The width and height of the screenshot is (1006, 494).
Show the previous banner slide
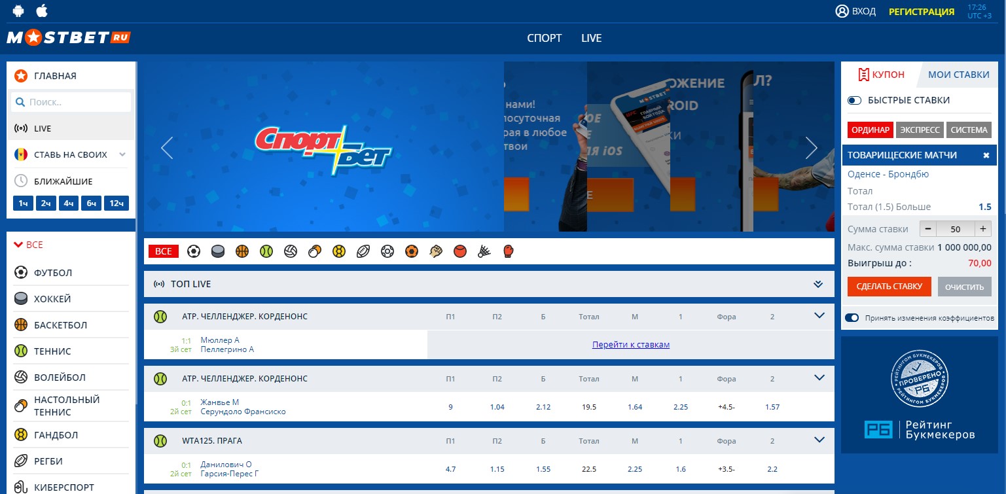167,148
